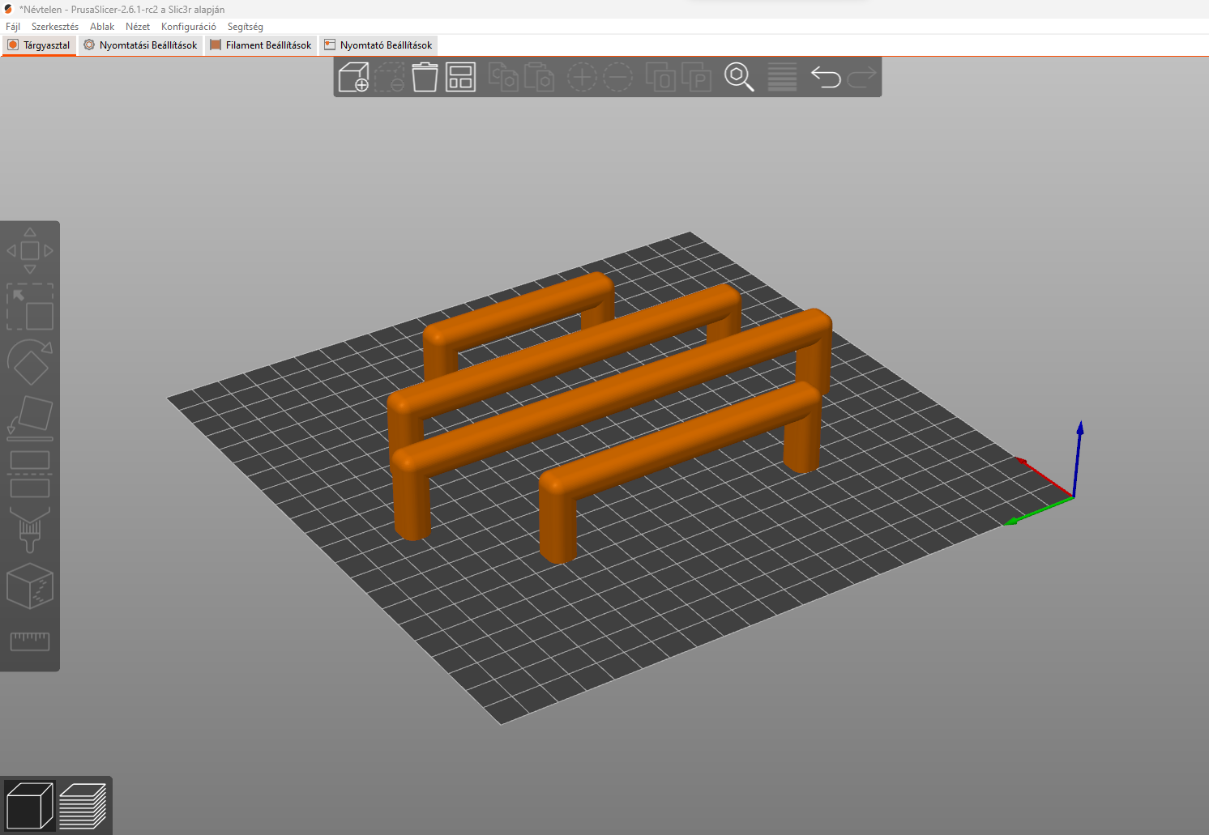This screenshot has width=1209, height=835.
Task: Click the Add object cube icon
Action: click(353, 77)
